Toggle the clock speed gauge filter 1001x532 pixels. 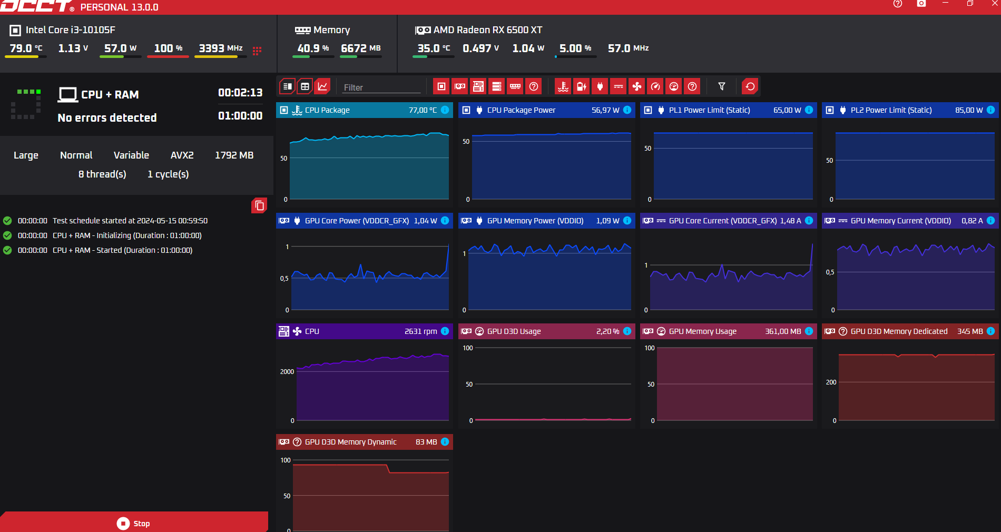655,86
